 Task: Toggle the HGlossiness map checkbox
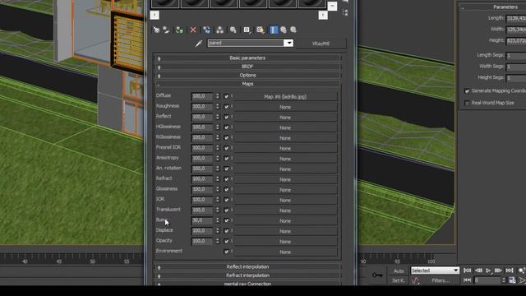(226, 127)
